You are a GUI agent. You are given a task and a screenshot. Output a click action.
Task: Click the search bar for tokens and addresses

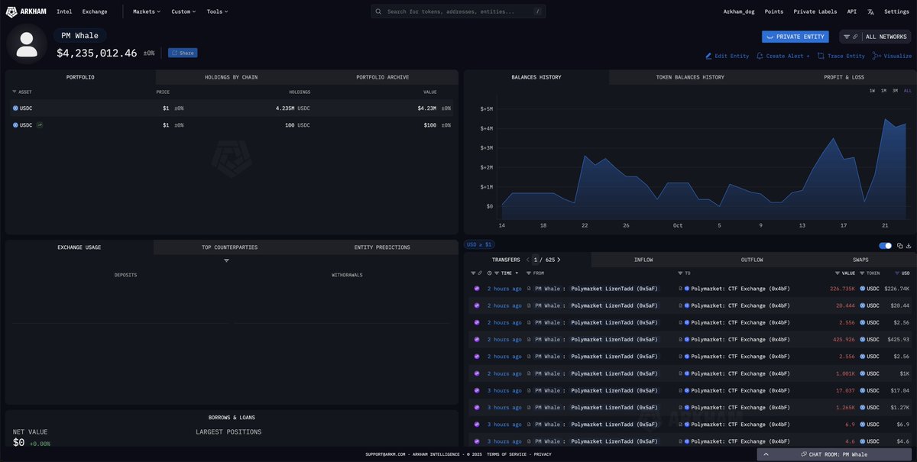click(x=458, y=12)
